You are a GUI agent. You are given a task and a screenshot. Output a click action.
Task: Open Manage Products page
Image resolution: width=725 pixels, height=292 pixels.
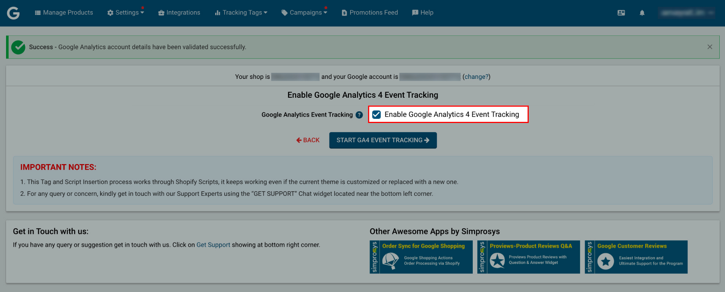(x=64, y=12)
